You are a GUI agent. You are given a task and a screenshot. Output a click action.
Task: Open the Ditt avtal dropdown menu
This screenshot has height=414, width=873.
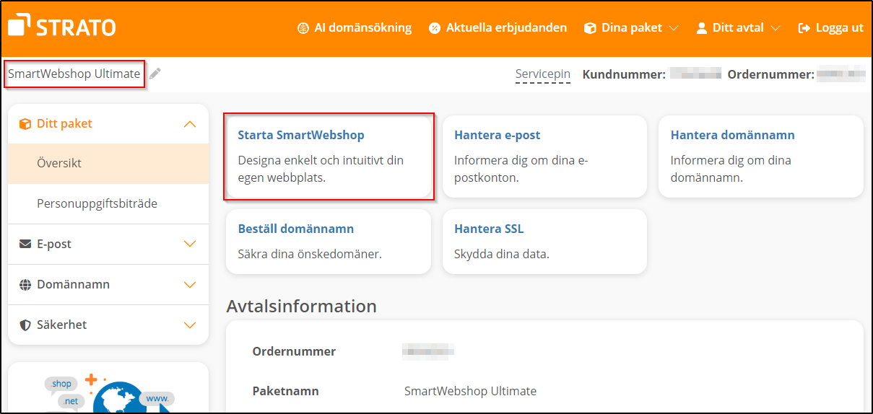click(x=738, y=28)
